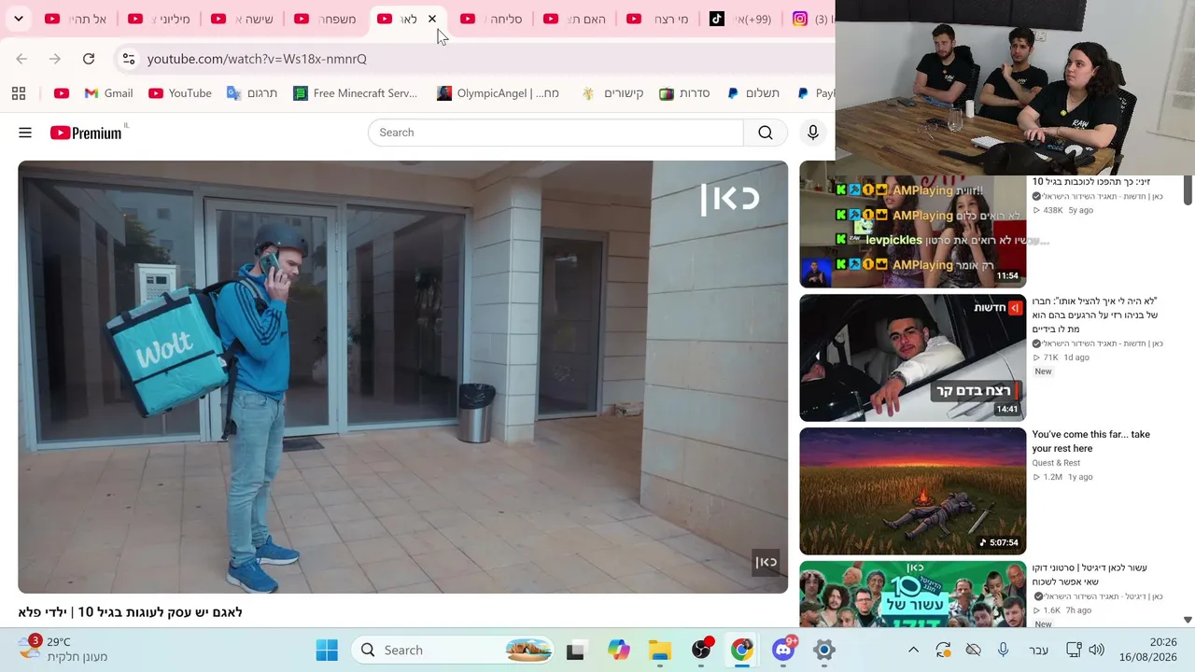Open the unlabeled YouTube bookmark icon
Viewport: 1195px width, 672px height.
62,93
